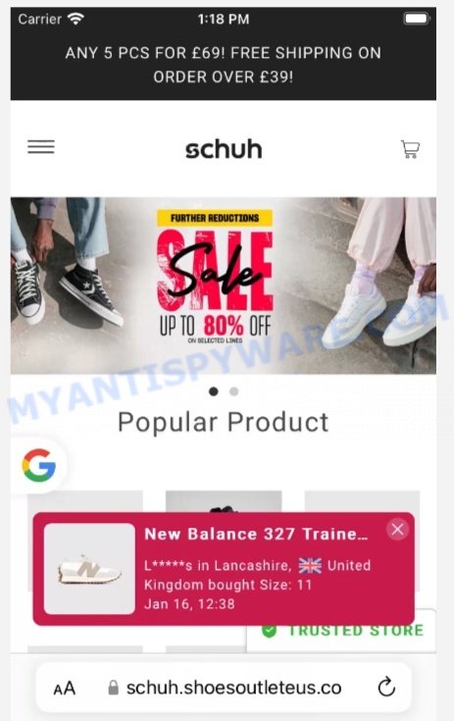Select the first carousel dot indicator
This screenshot has width=454, height=721.
click(213, 391)
